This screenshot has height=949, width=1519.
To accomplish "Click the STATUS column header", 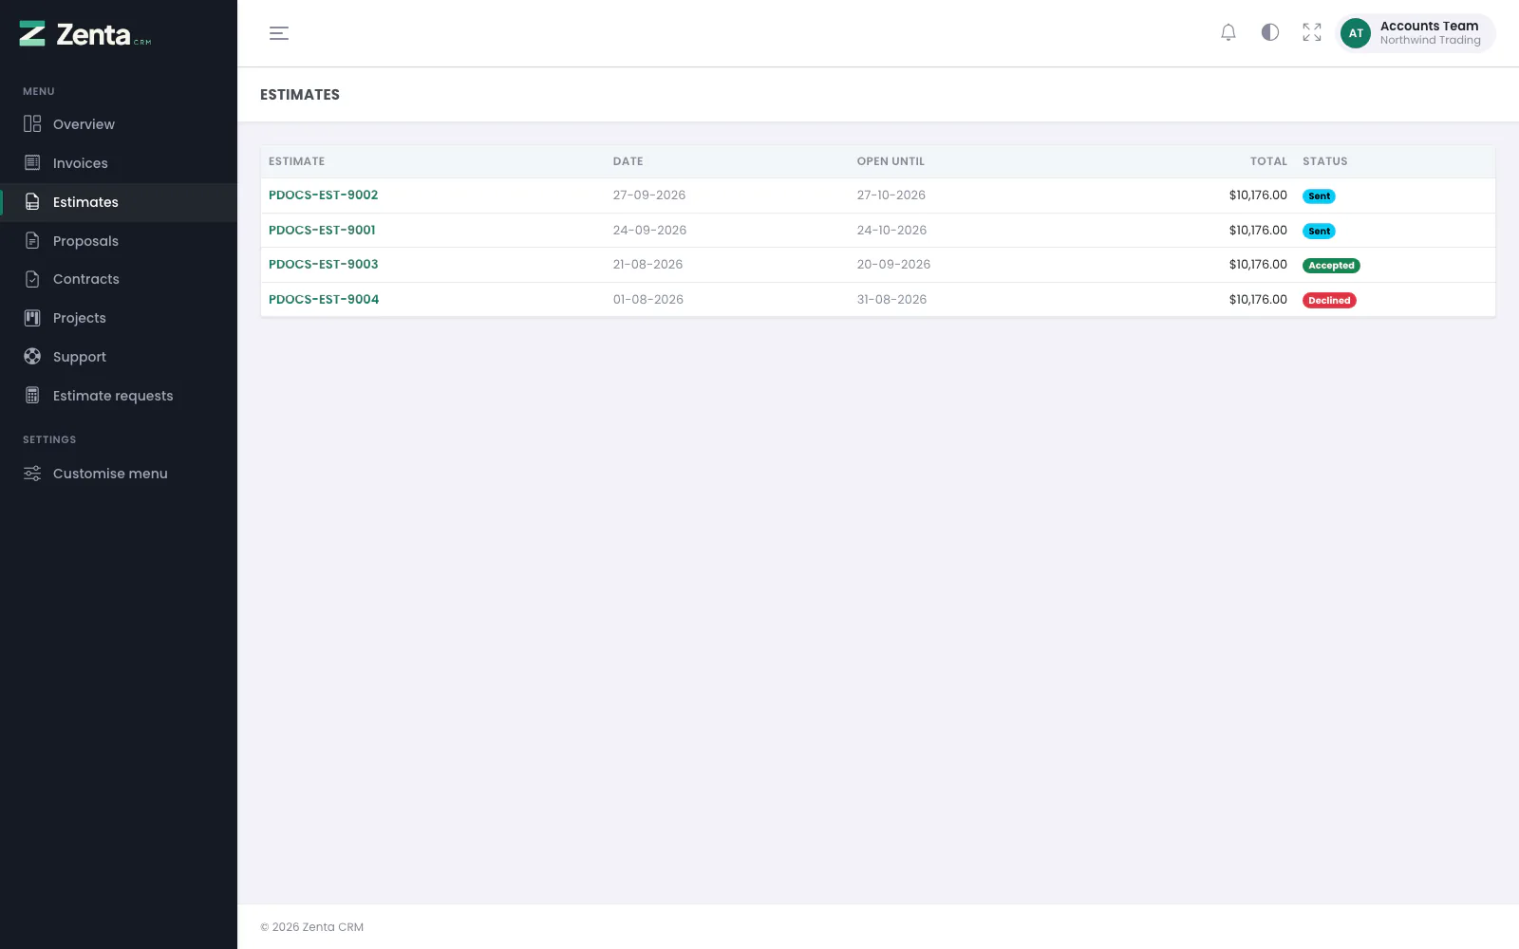I will click(x=1324, y=161).
